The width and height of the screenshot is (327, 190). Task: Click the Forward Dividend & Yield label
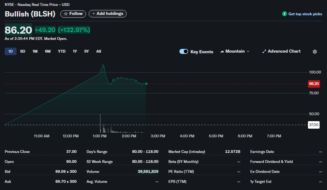[x=271, y=162]
